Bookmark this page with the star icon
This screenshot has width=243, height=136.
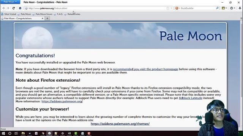168,8
